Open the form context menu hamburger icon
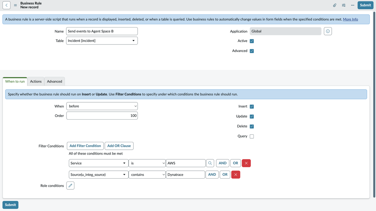Screen dimensions: 376x211 [x=15, y=5]
